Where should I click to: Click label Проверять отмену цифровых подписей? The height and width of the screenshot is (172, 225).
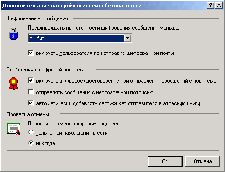(74, 124)
